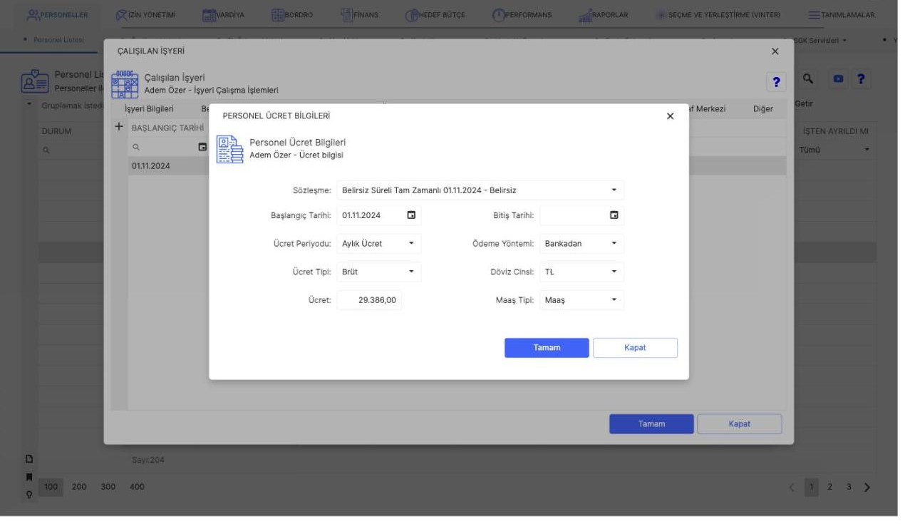The width and height of the screenshot is (905, 524).
Task: Confirm with Tamam in Personel Ücret dialog
Action: pos(547,348)
